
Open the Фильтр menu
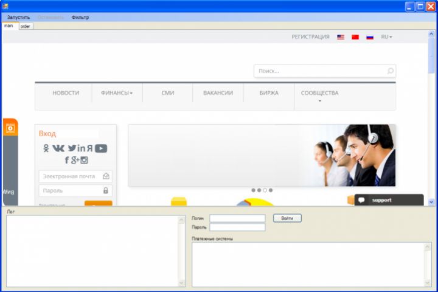tap(80, 17)
